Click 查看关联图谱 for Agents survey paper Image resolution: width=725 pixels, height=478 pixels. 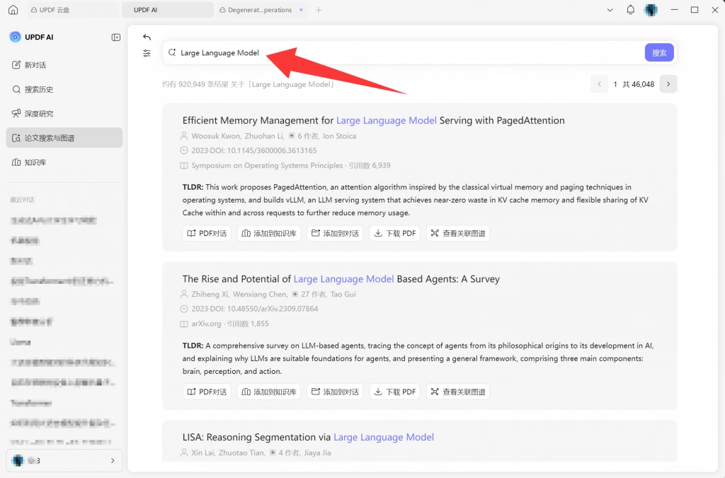point(458,392)
